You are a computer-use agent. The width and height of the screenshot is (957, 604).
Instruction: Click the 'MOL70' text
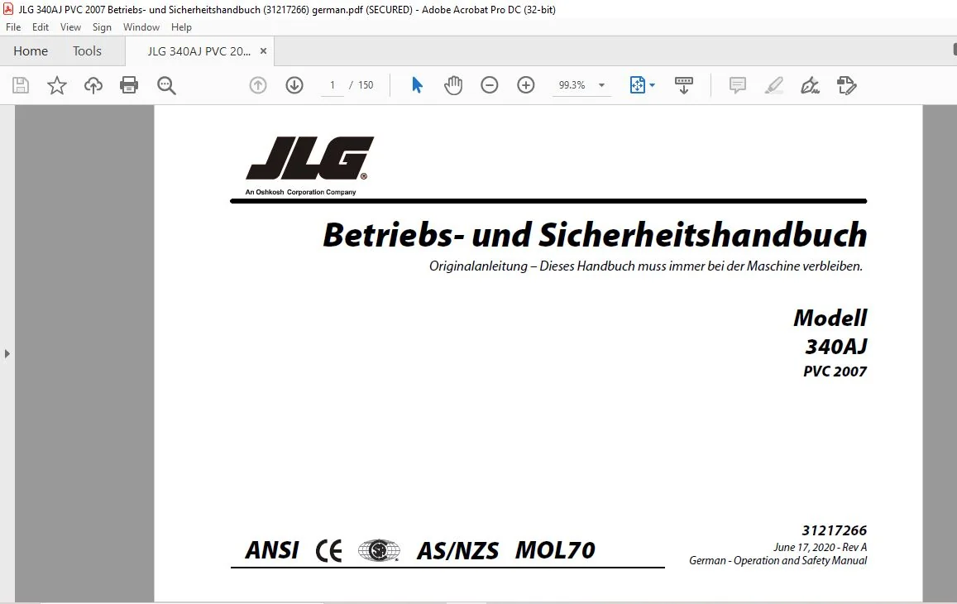click(555, 550)
